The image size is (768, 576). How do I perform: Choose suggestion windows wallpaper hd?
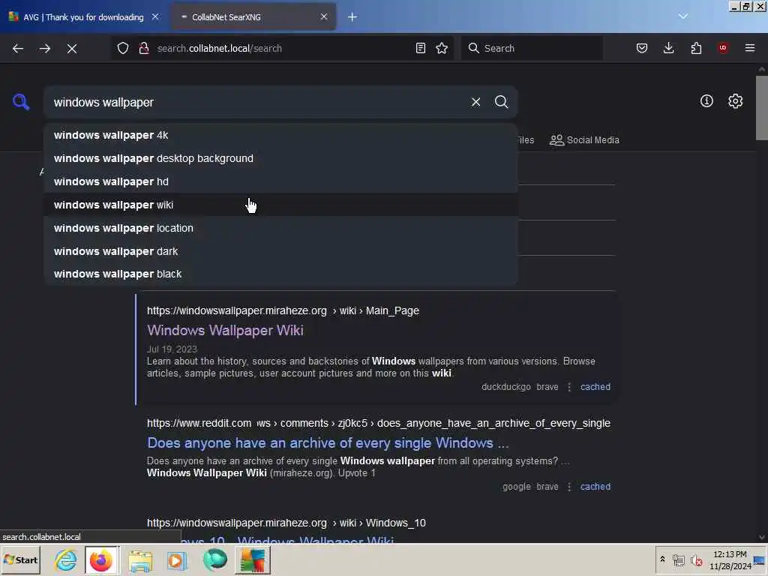pyautogui.click(x=280, y=181)
